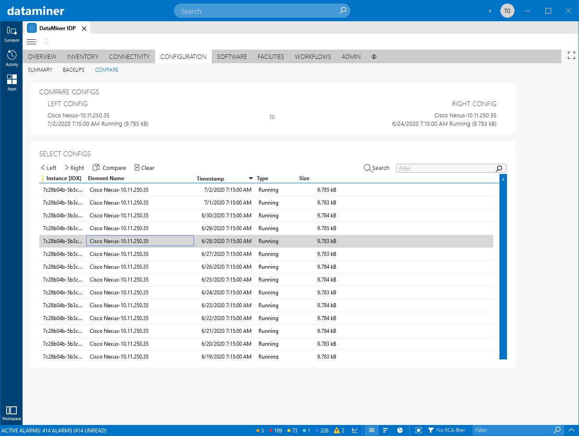Screen dimensions: 579x436
Task: Go to the COMPARE subtab
Action: coord(107,70)
